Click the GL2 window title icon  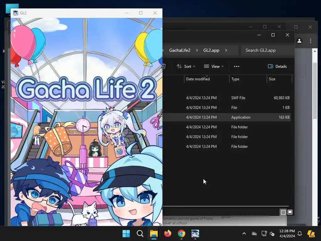[x=16, y=13]
